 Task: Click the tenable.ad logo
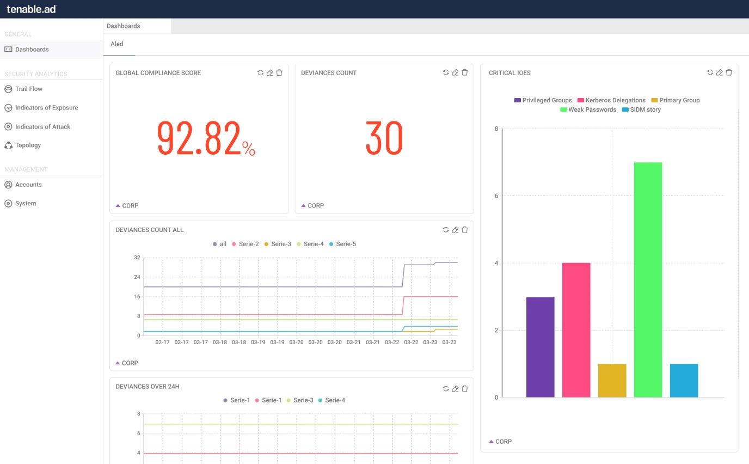(31, 9)
